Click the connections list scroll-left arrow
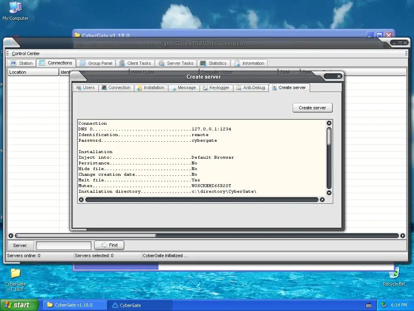 11,236
